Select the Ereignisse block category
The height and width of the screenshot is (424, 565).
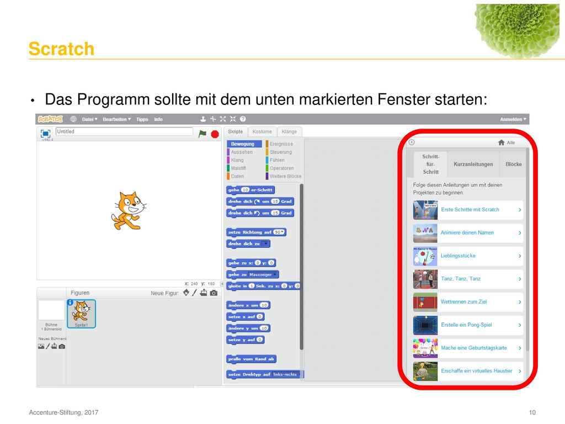(x=281, y=144)
